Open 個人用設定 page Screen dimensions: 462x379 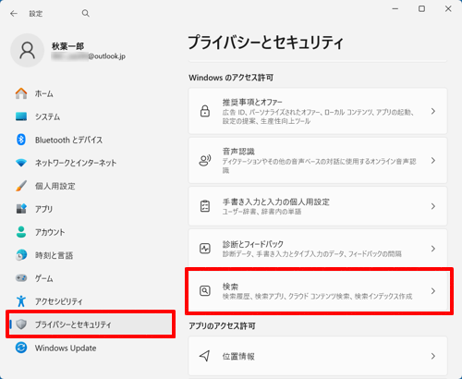pyautogui.click(x=55, y=186)
